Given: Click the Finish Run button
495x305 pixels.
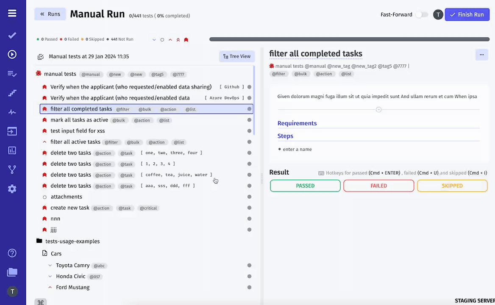Looking at the screenshot, I should (467, 14).
